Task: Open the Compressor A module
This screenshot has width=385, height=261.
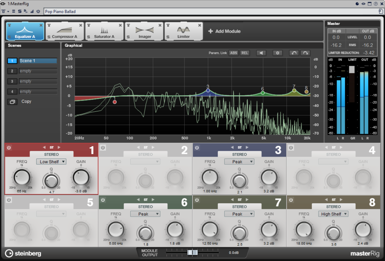Action: point(64,31)
